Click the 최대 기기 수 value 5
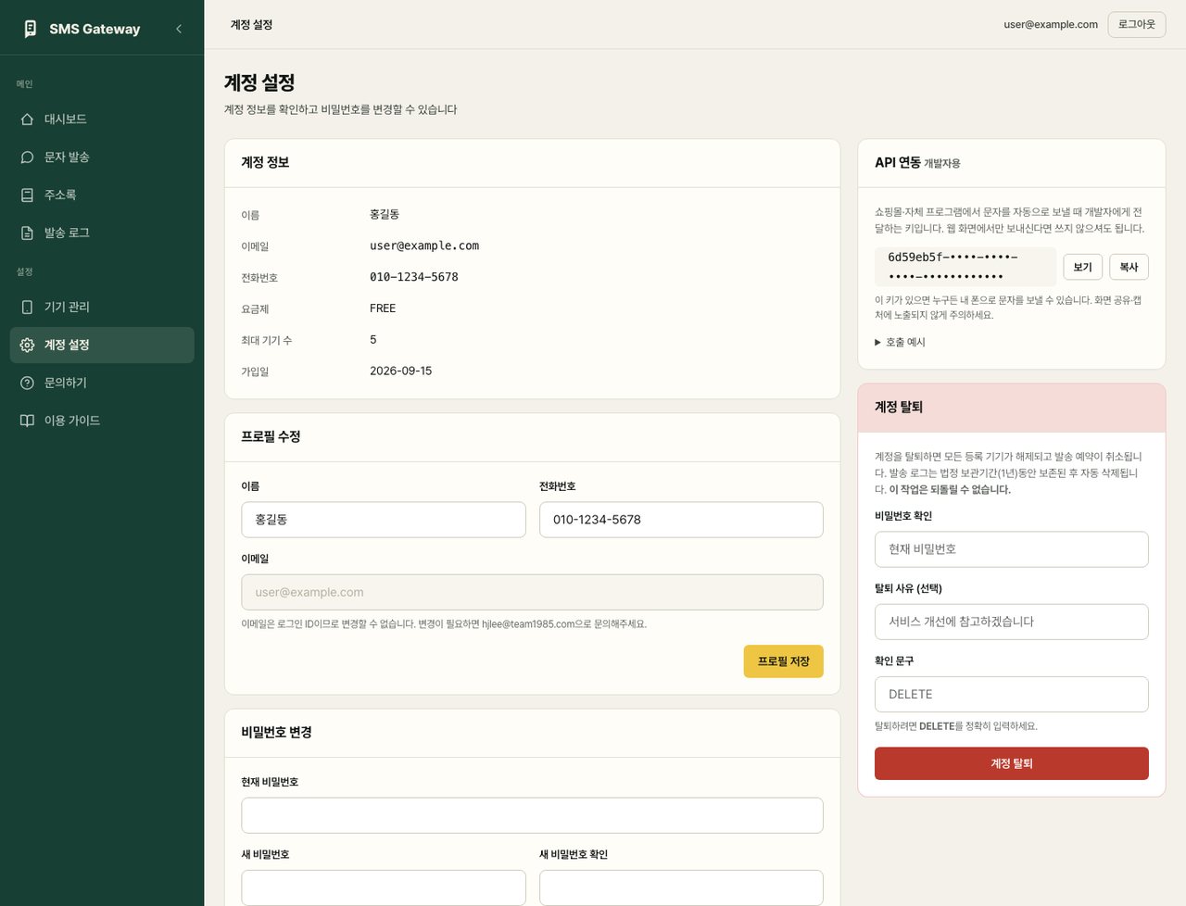 tap(373, 340)
